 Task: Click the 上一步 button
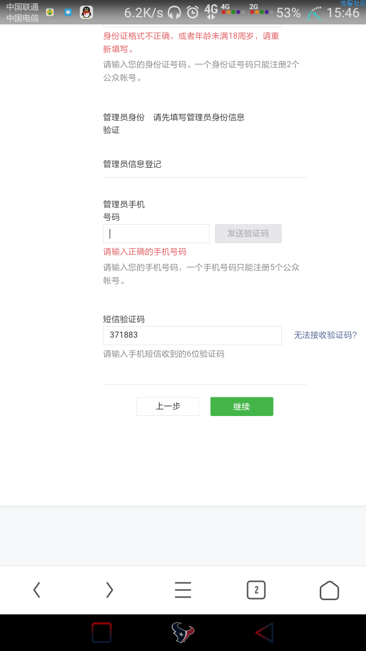168,406
